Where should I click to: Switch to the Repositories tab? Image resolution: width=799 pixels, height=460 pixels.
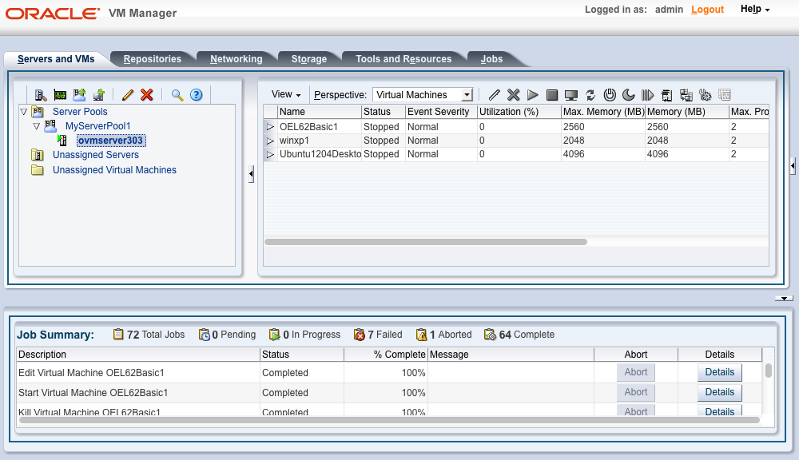click(153, 59)
